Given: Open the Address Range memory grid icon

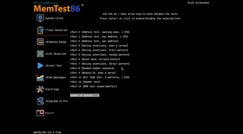Looking at the screenshot, I should coord(40,42).
